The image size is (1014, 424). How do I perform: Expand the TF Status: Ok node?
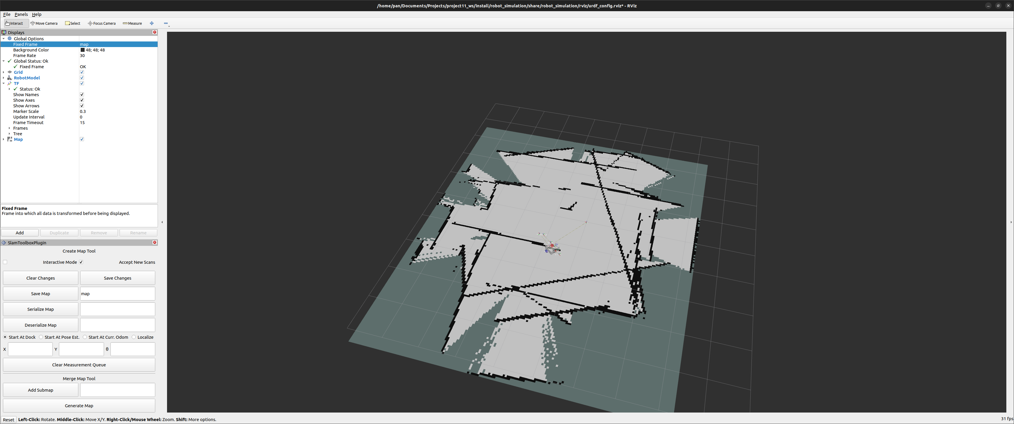[9, 89]
